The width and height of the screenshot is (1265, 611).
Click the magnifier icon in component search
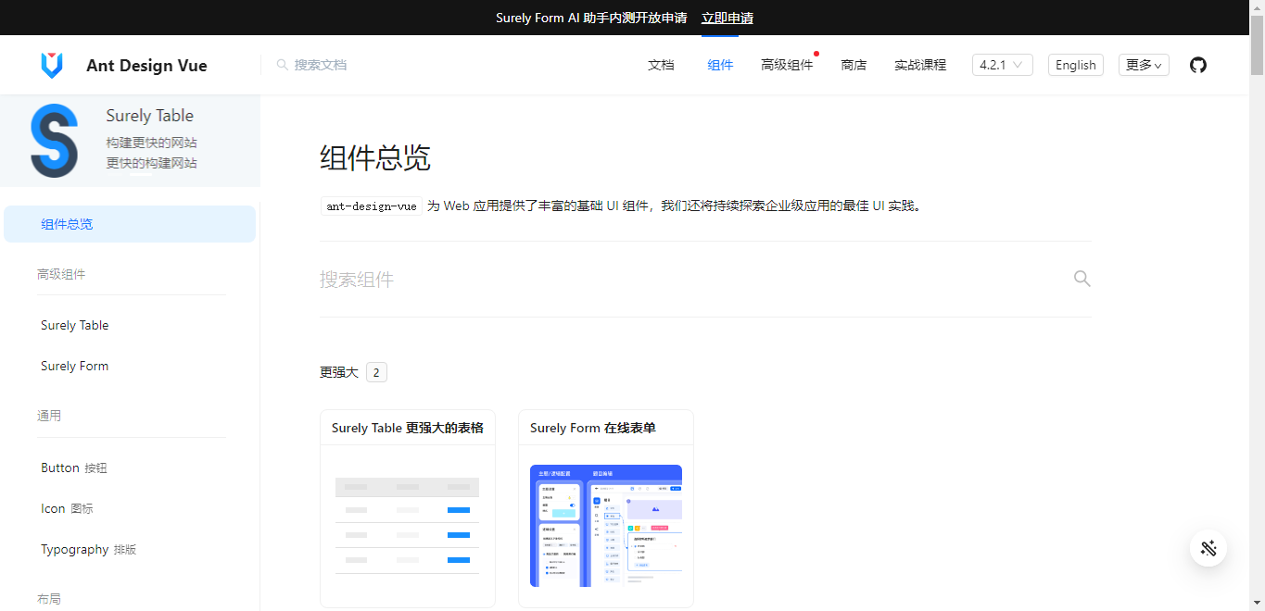(1082, 279)
